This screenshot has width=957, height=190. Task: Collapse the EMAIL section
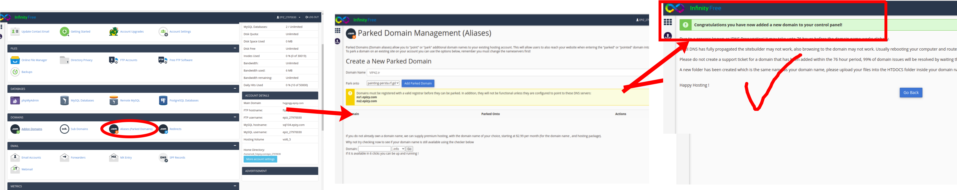tap(235, 145)
